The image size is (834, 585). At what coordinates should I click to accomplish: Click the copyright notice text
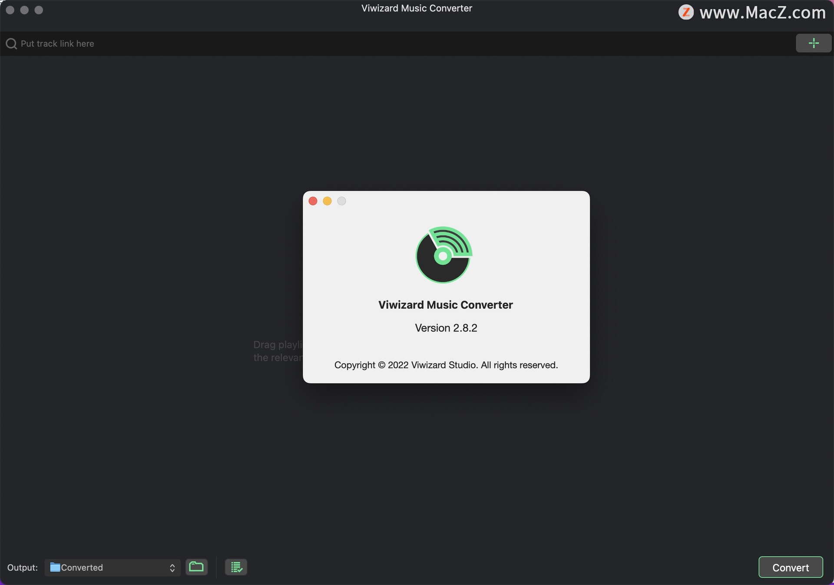446,365
